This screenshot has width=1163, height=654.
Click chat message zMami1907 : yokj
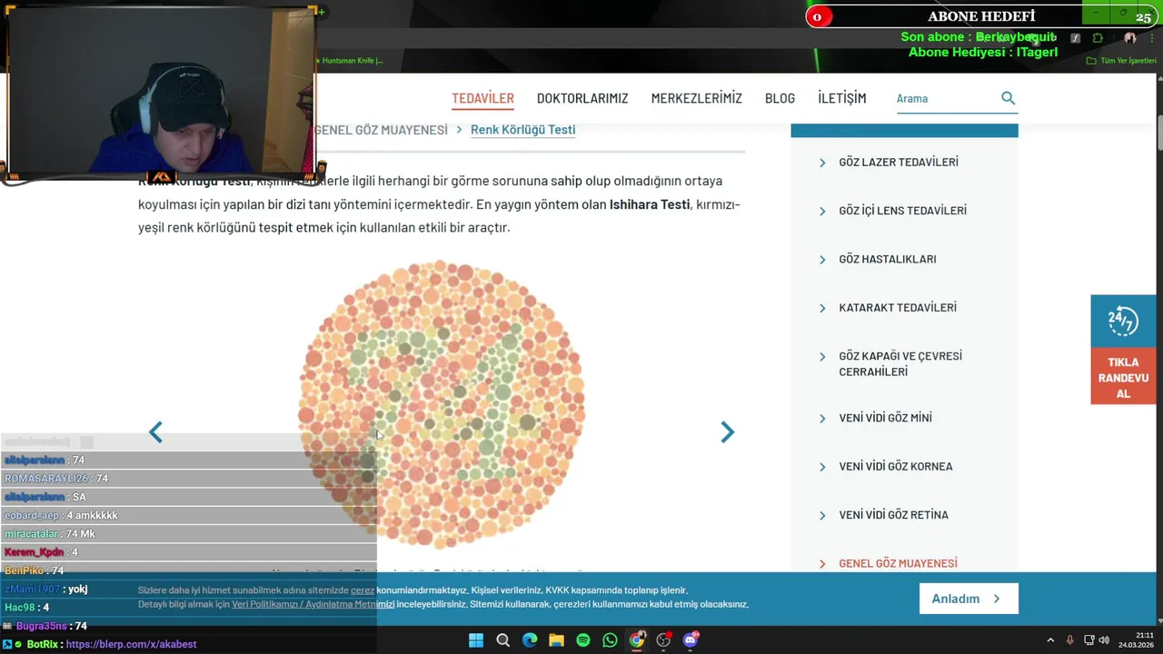pyautogui.click(x=45, y=589)
